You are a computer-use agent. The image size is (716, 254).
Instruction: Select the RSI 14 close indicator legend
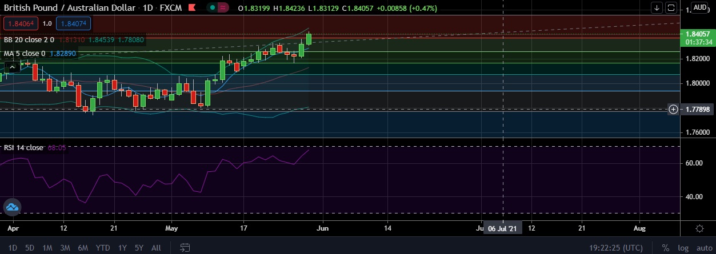pos(23,147)
